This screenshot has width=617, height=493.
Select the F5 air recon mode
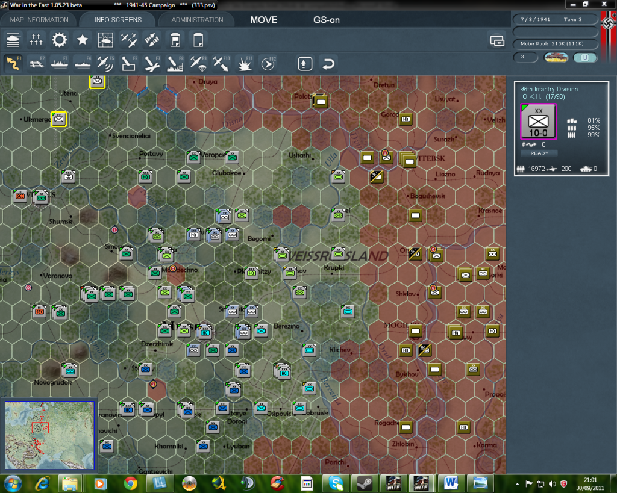[x=105, y=64]
